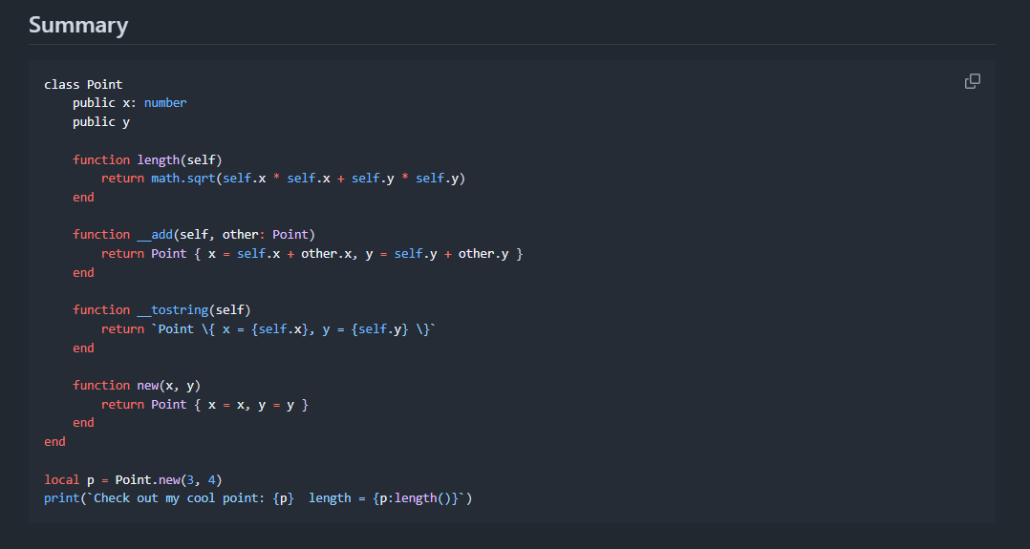This screenshot has height=549, width=1030.
Task: Click the 'public x: number' line
Action: click(x=129, y=103)
